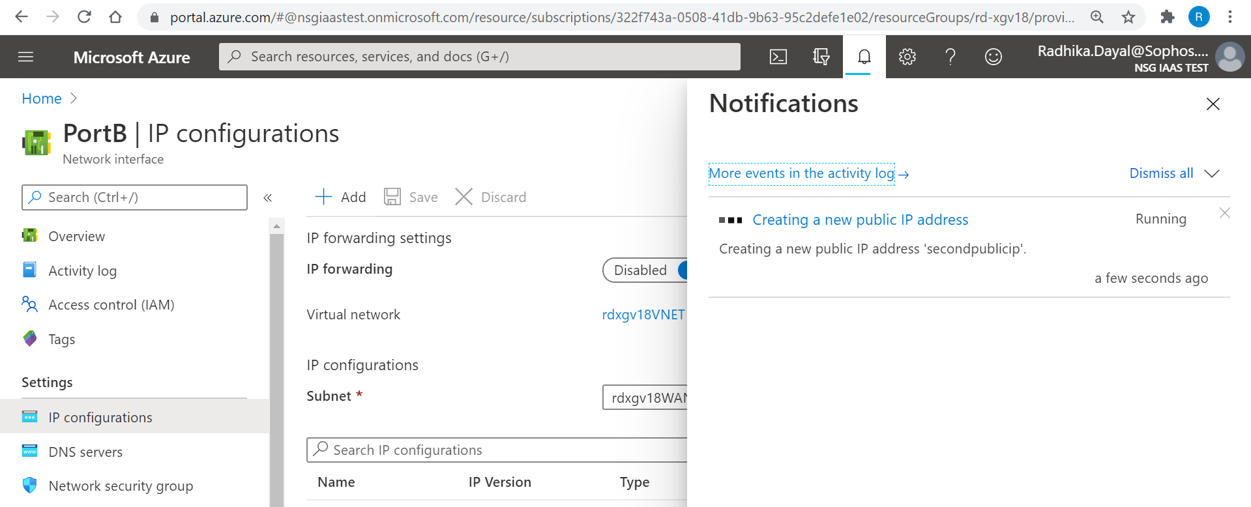Click the browser forward arrow

click(x=53, y=17)
